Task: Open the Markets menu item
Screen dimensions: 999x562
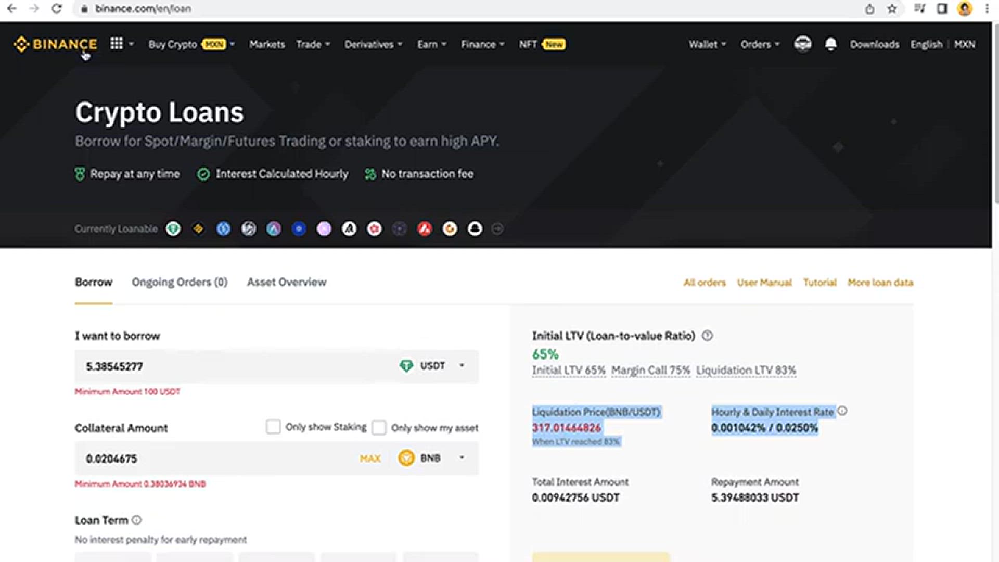Action: tap(267, 44)
